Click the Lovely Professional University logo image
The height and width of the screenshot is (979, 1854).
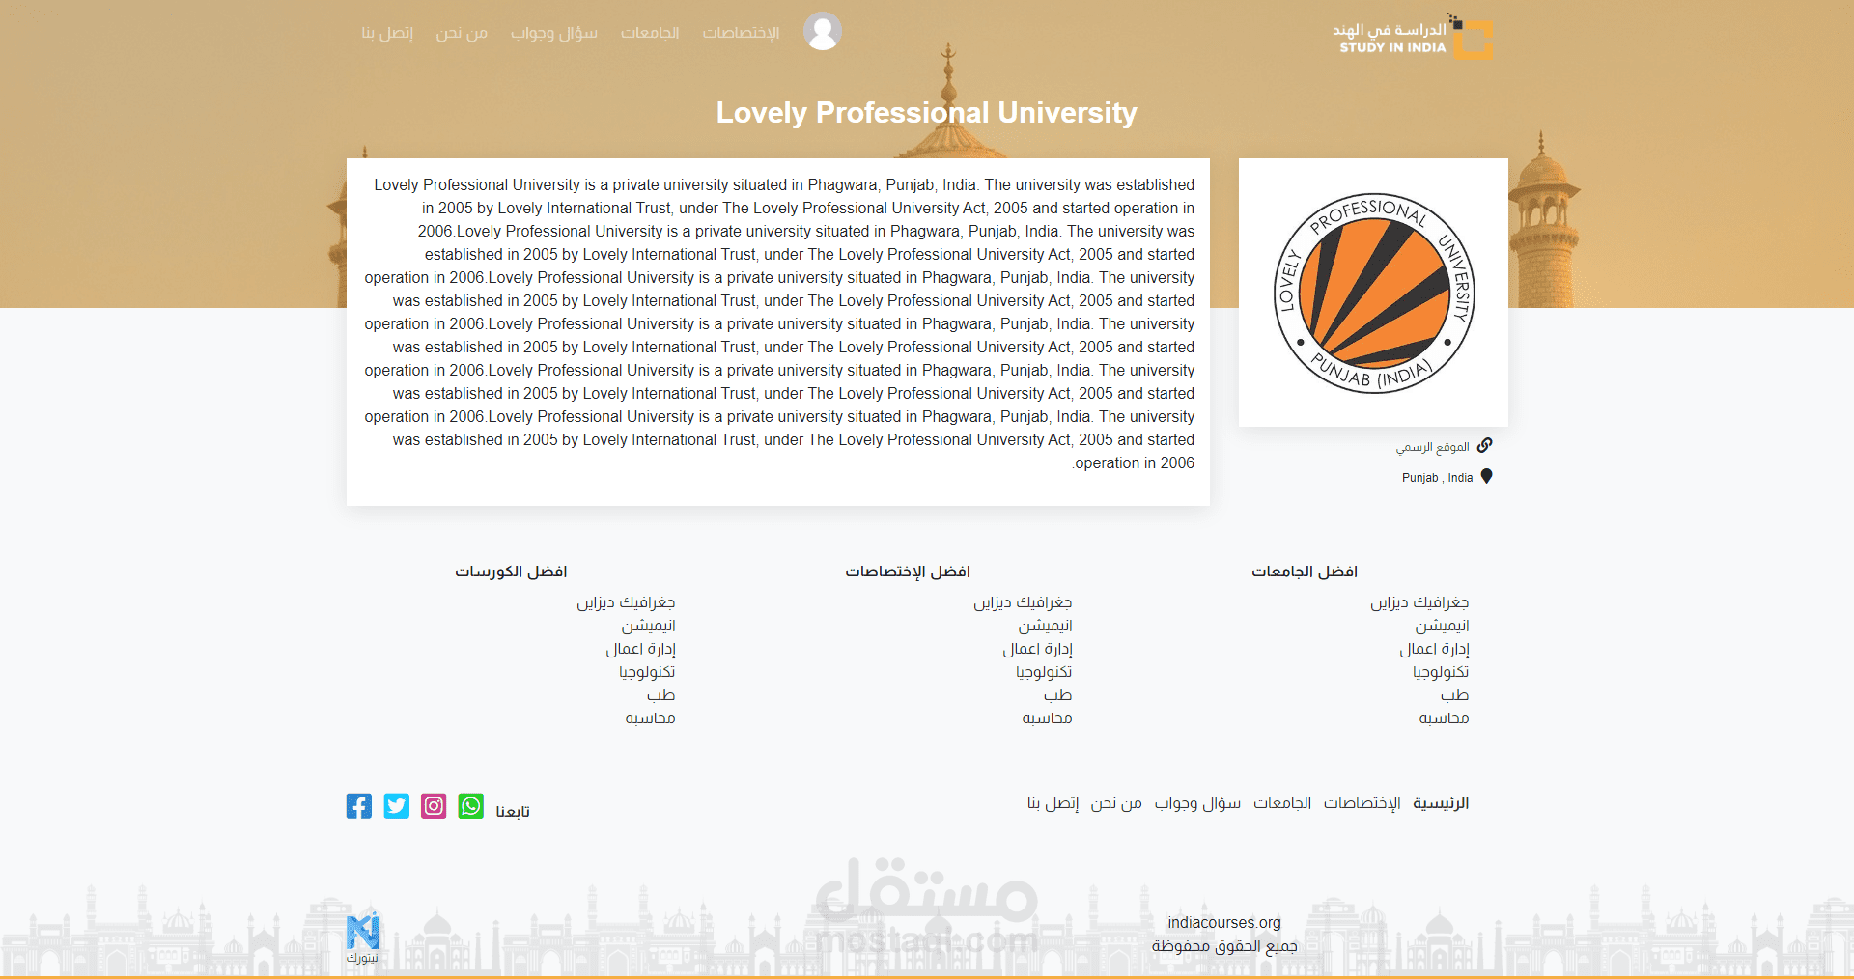pyautogui.click(x=1373, y=293)
